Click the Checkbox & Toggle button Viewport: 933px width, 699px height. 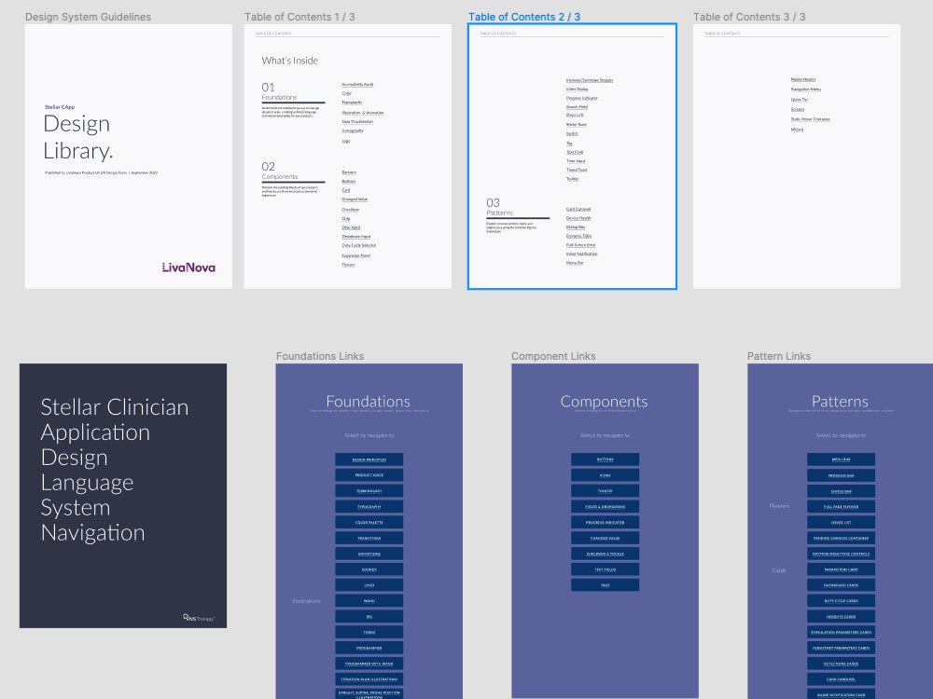tap(606, 554)
